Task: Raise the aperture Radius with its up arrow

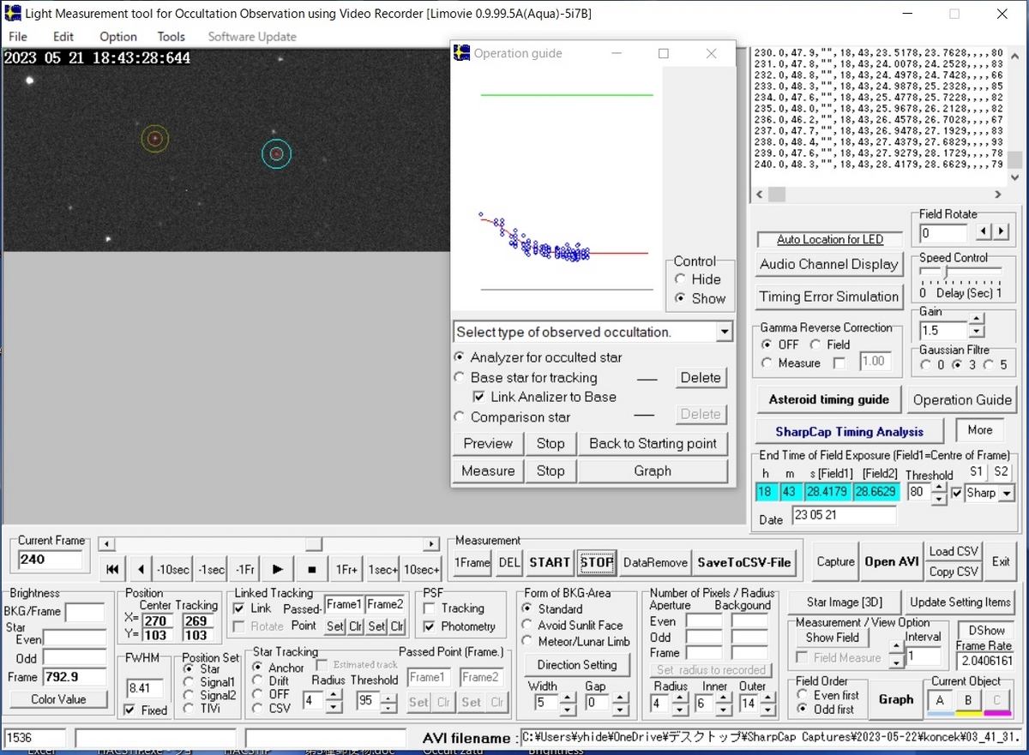Action: tap(680, 698)
